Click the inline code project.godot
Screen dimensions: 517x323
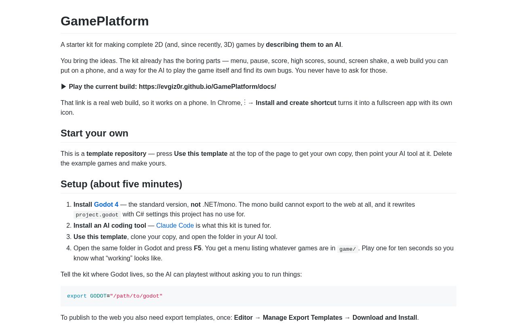tap(97, 215)
